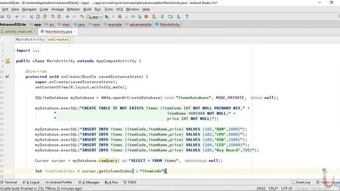Viewport: 340px width, 191px height.
Task: Click MainActivity in the structure breadcrumb
Action: [30, 39]
